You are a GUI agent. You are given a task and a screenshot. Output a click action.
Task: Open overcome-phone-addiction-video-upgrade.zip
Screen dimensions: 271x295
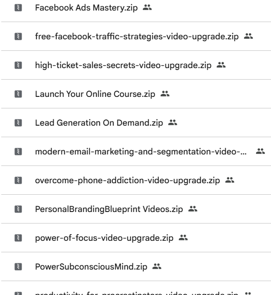pos(128,180)
